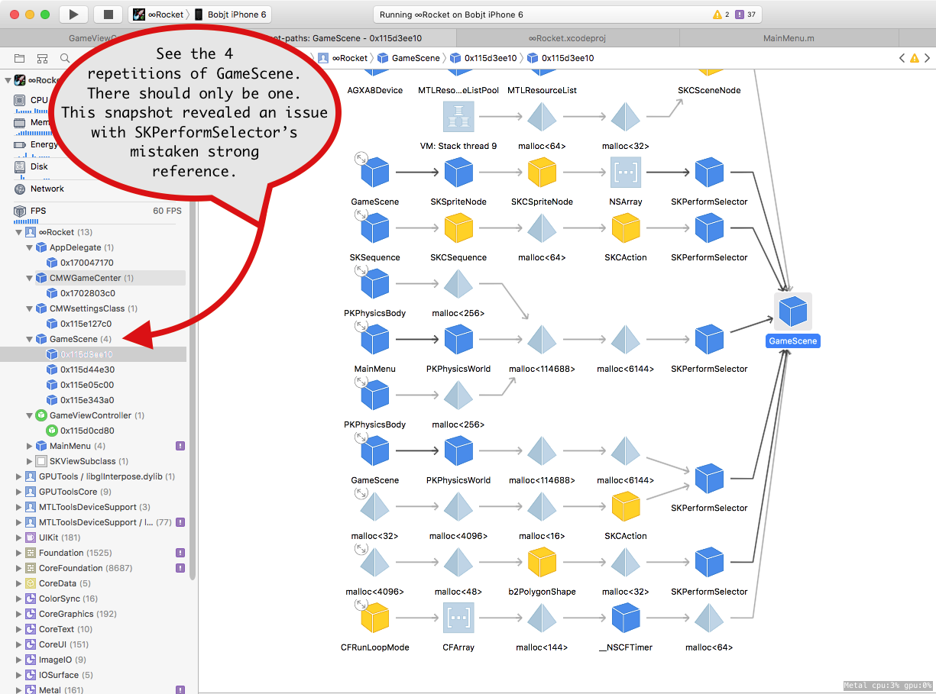Collapse the GameScene (4) row

pos(30,339)
